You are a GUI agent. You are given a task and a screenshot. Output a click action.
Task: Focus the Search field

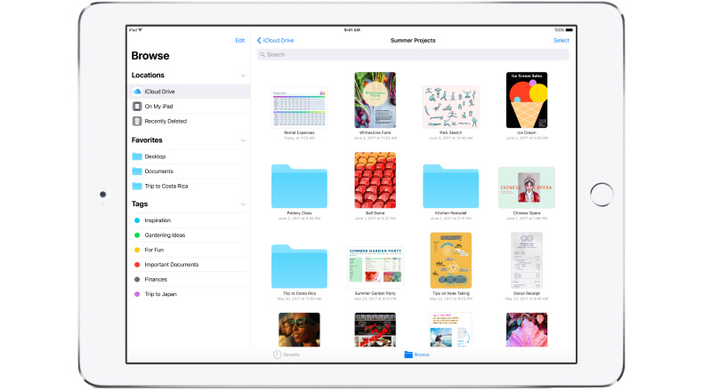click(x=413, y=54)
